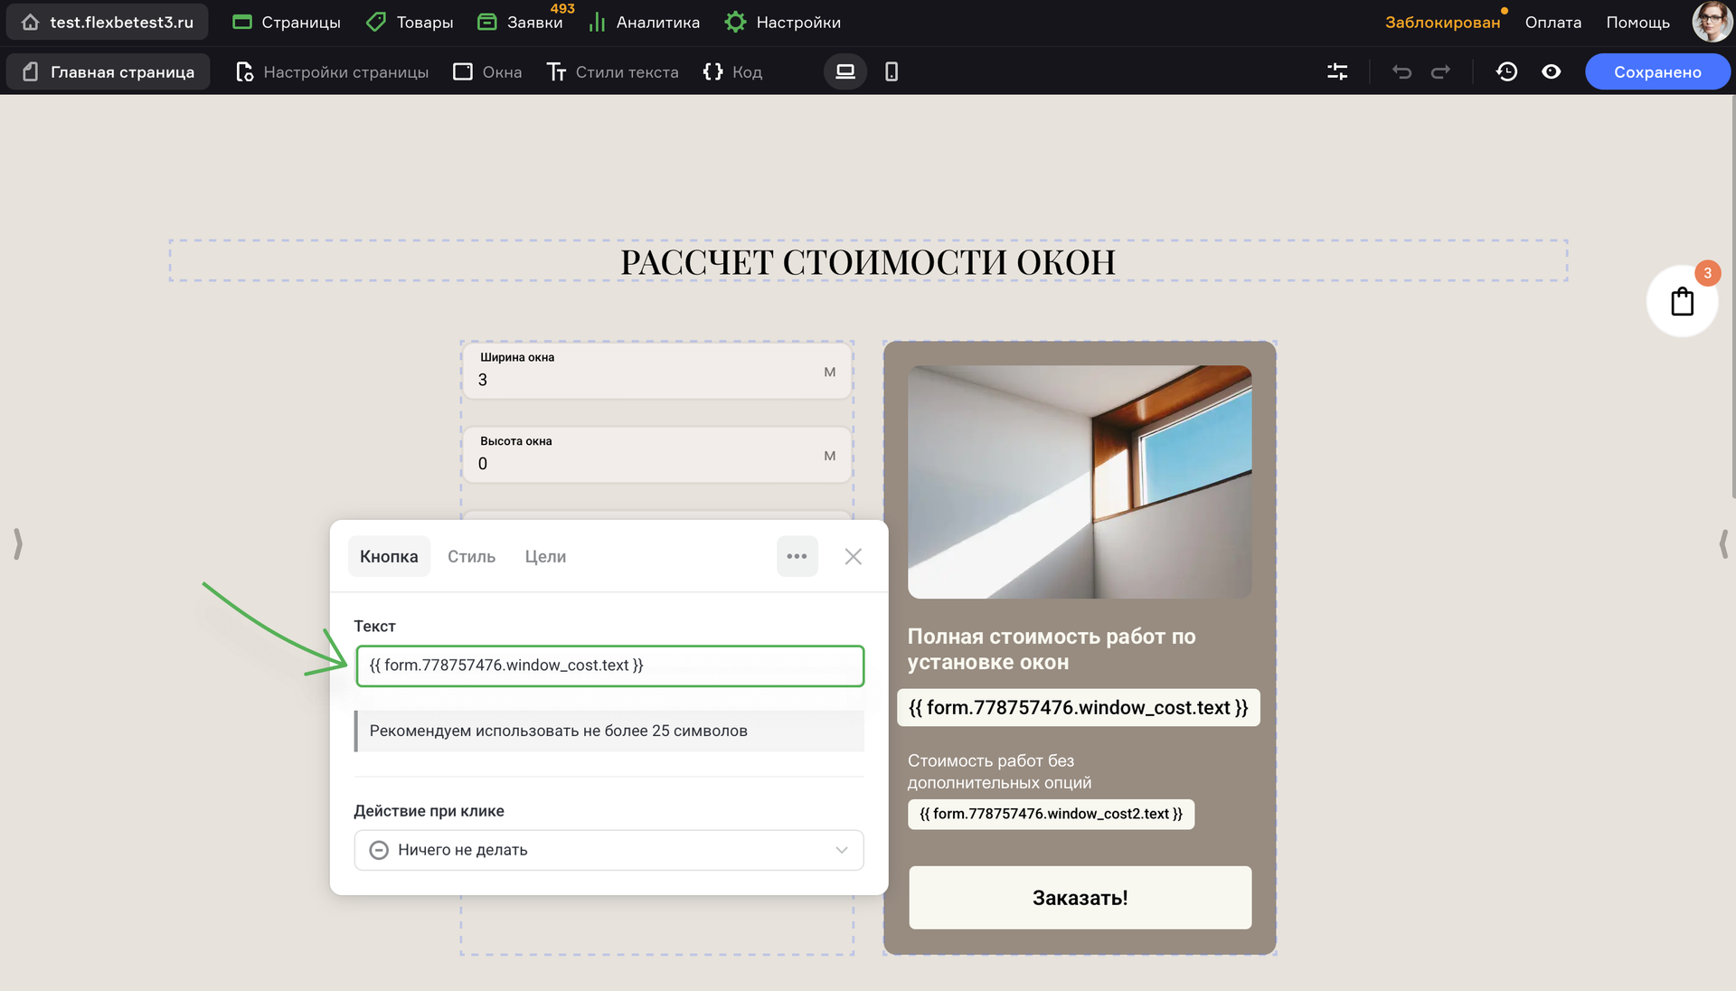Switch to desktop device view

tap(844, 71)
